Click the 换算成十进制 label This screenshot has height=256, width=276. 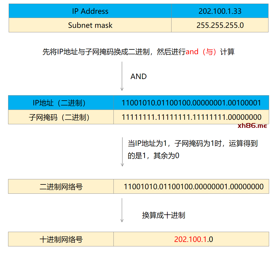pyautogui.click(x=163, y=215)
